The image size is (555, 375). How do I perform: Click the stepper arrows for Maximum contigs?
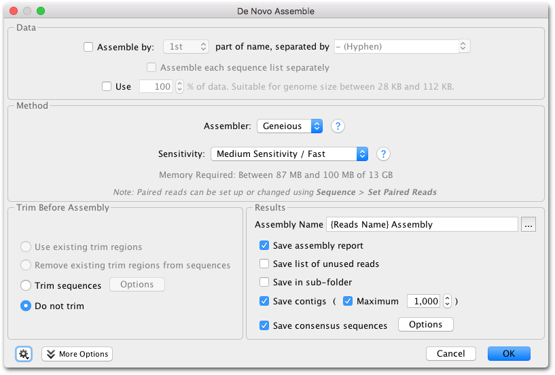(x=448, y=302)
